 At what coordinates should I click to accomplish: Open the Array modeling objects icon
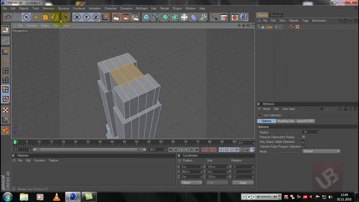pos(174,17)
